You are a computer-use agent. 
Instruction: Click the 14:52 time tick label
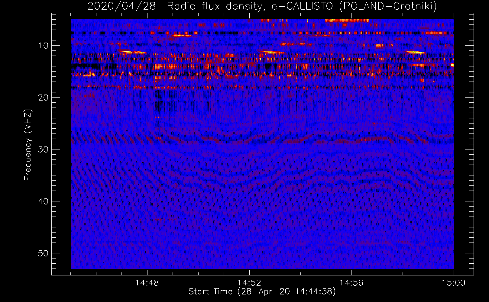pos(249,283)
